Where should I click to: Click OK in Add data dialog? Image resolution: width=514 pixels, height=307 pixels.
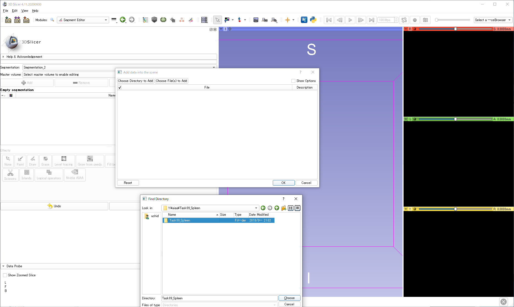pos(284,183)
